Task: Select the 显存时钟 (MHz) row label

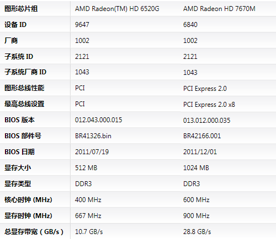Action: [x=28, y=216]
